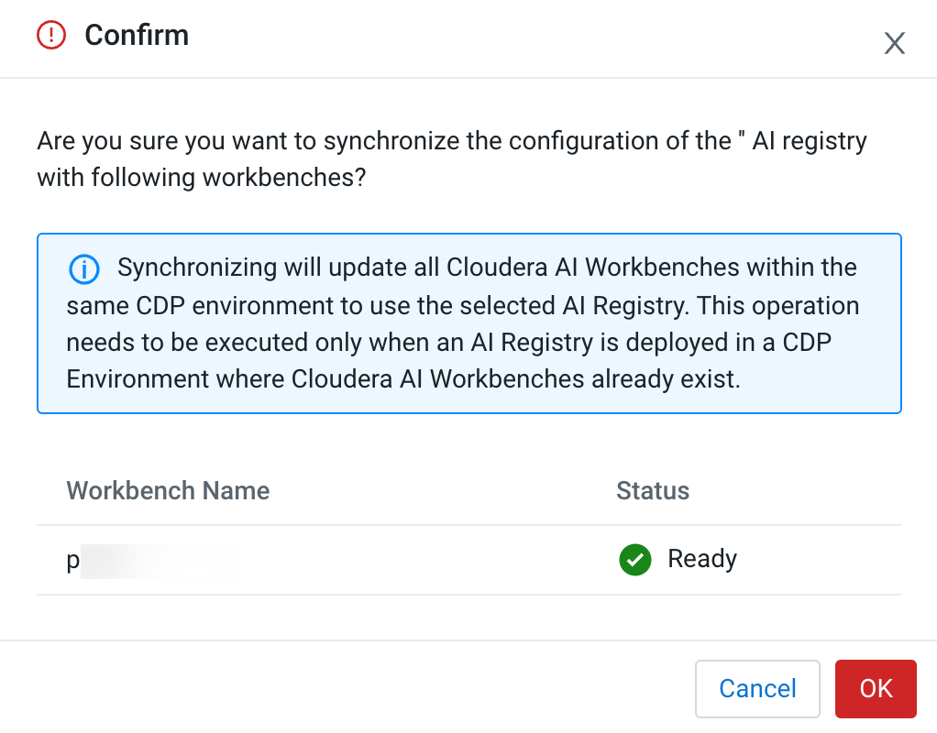Click the Confirm dialog title text
The image size is (937, 733).
pos(137,36)
